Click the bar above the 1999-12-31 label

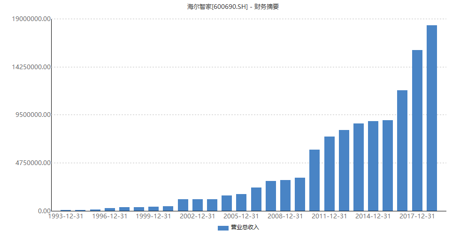[x=153, y=209]
